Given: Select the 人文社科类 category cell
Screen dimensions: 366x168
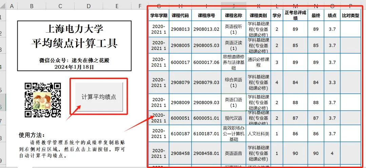Looking at the screenshot, I should (258, 134).
